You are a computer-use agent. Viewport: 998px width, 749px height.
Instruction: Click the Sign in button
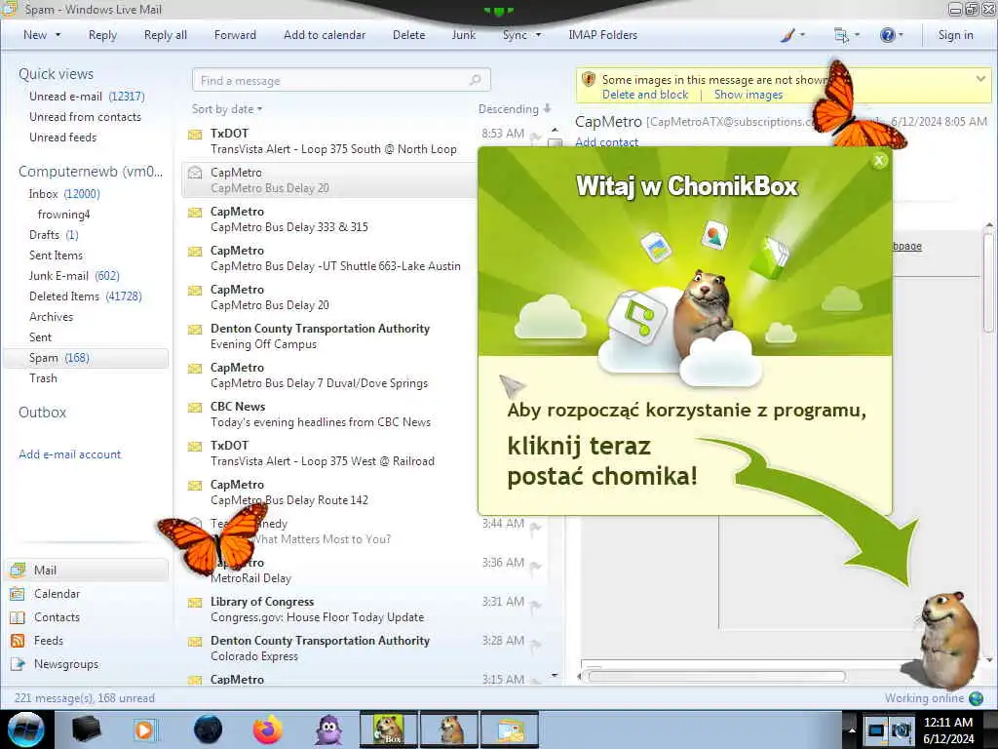[955, 35]
